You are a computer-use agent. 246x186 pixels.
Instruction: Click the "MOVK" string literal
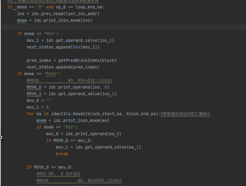click(51, 74)
